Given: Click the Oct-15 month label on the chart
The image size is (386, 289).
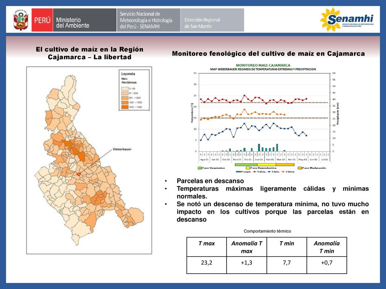Looking at the screenshot, I should [x=226, y=160].
